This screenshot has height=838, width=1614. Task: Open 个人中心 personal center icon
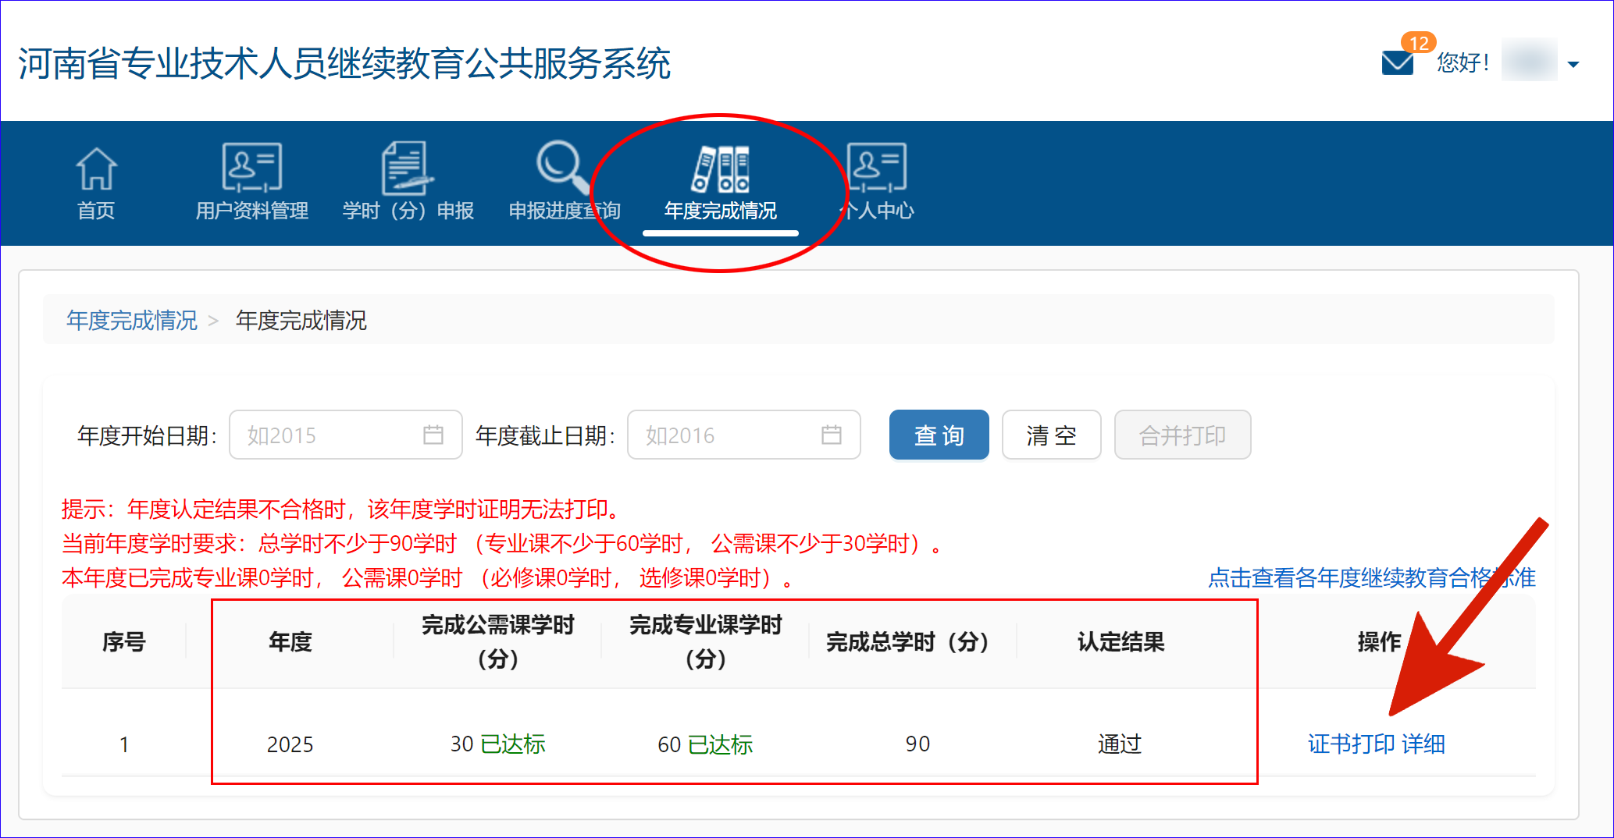(x=876, y=181)
